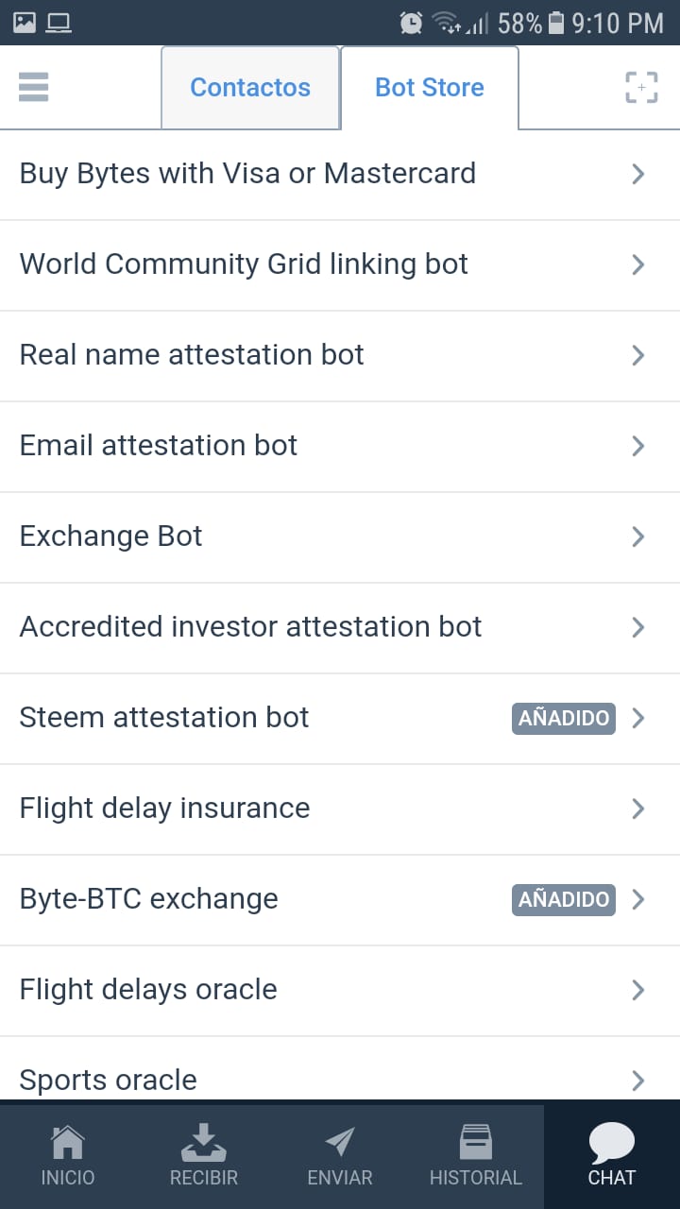Expand Real name attestation bot chevron
The height and width of the screenshot is (1209, 680).
(638, 355)
